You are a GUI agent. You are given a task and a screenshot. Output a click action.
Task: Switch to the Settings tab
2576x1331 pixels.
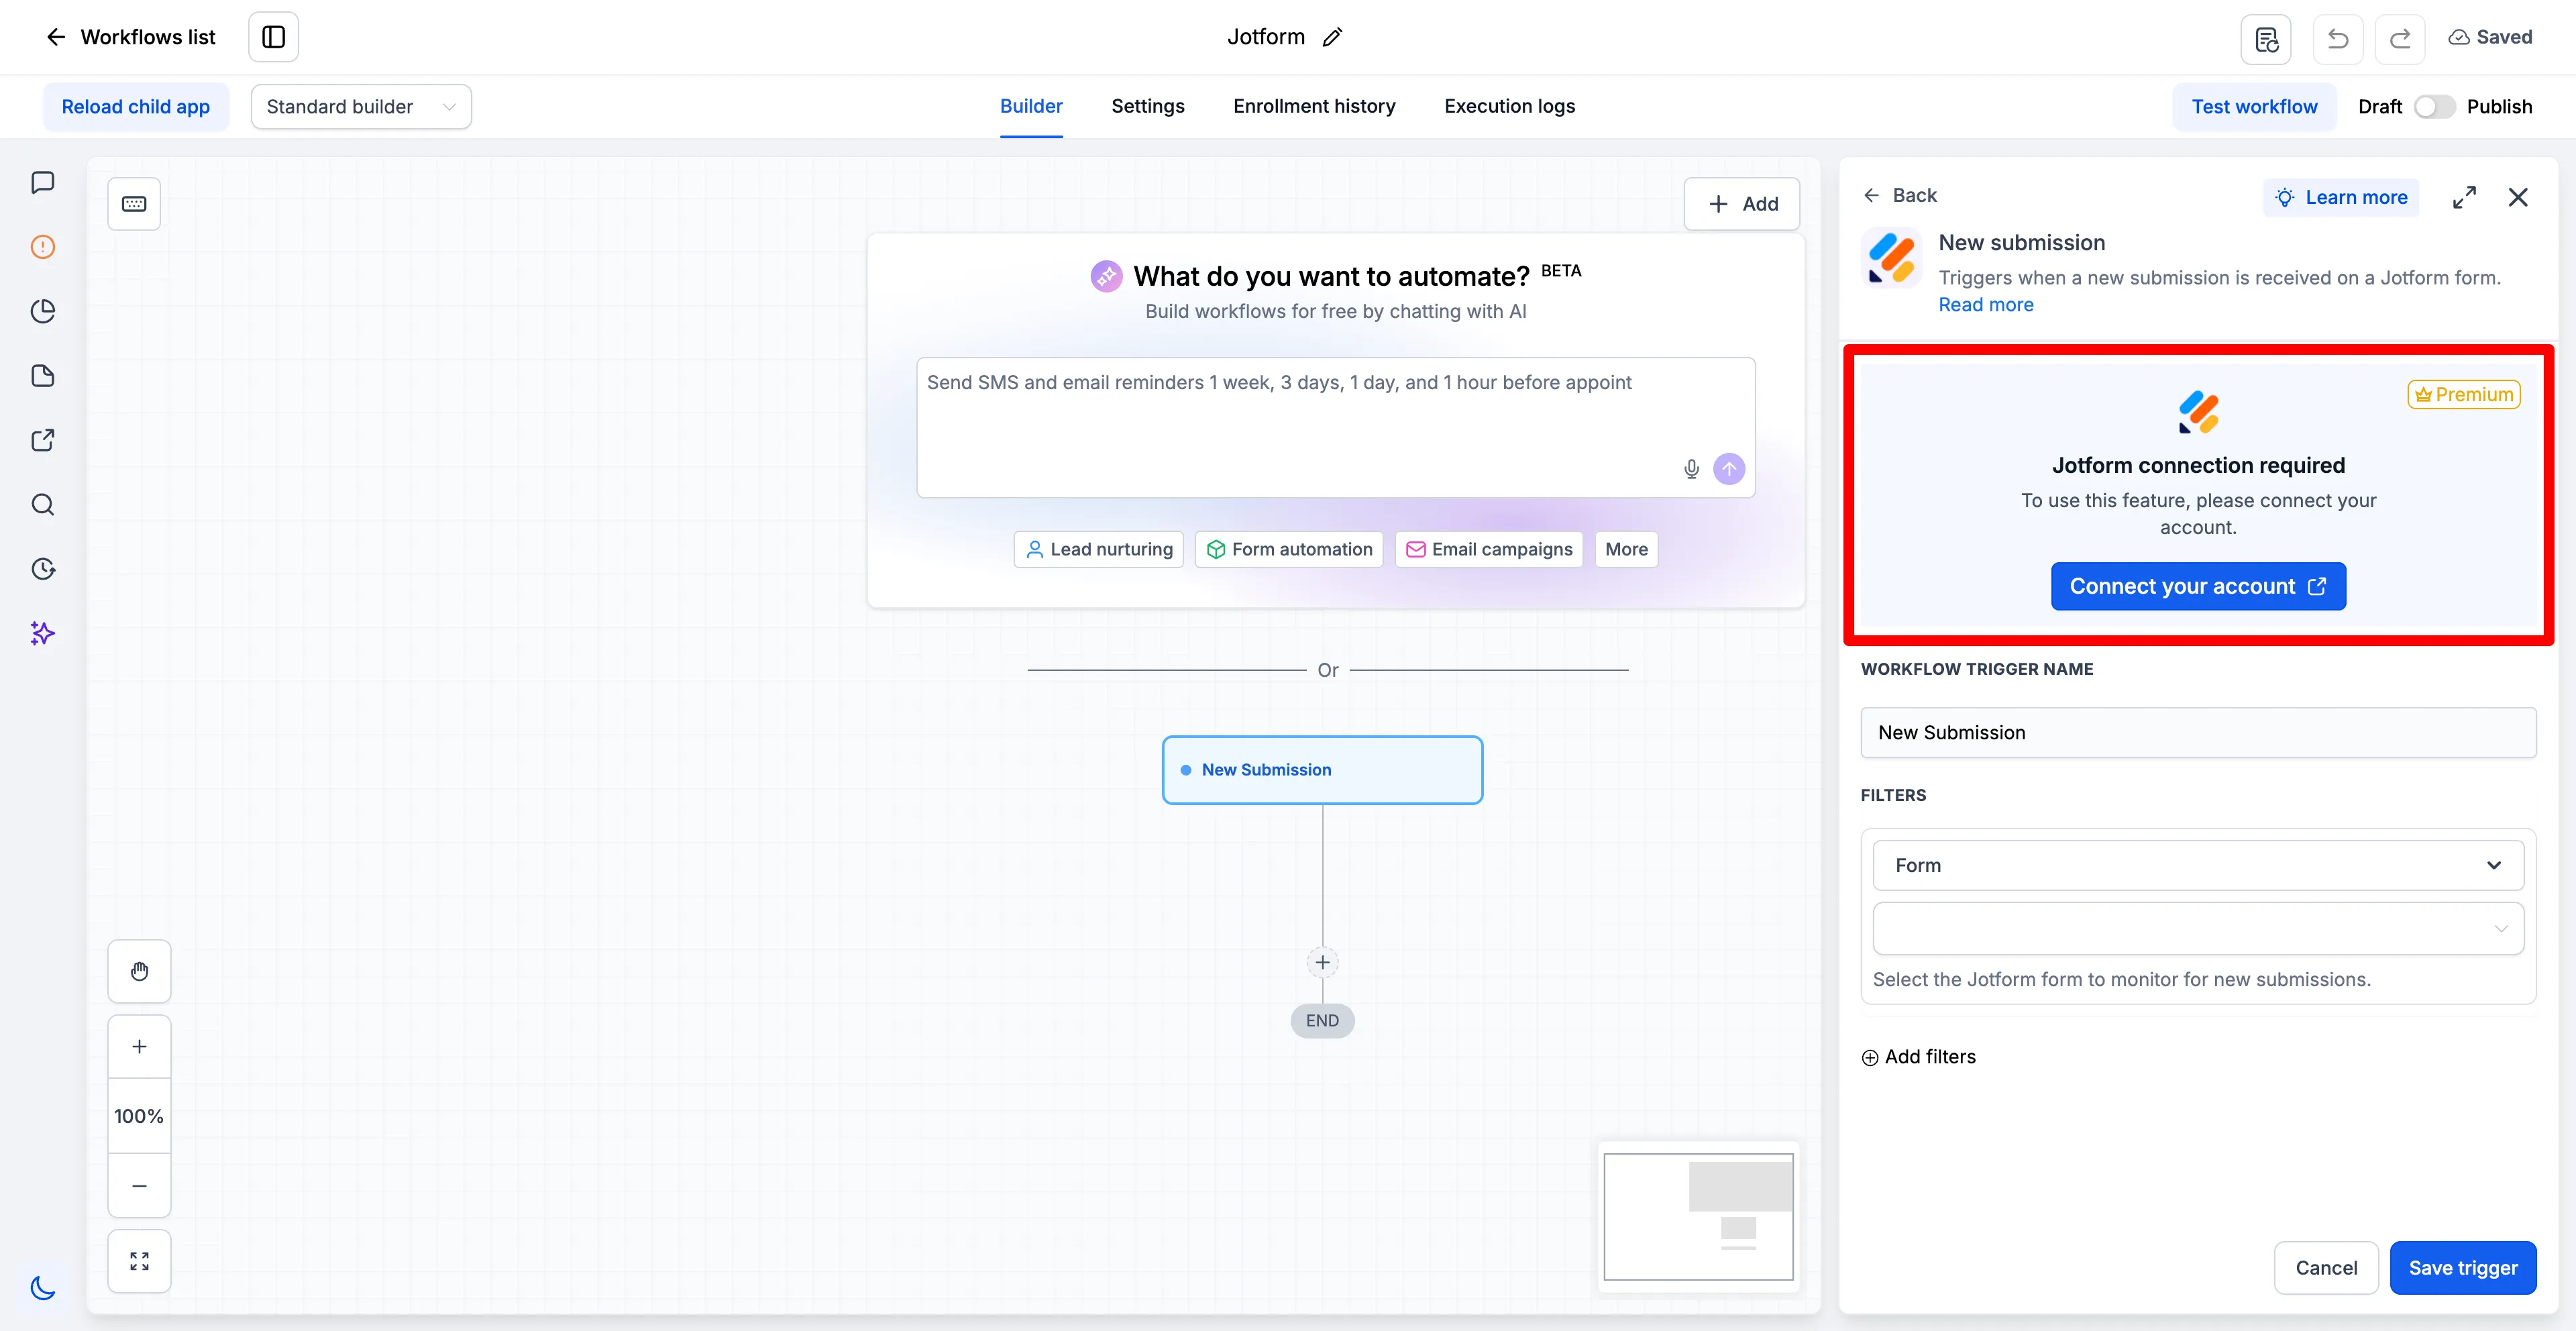tap(1148, 106)
